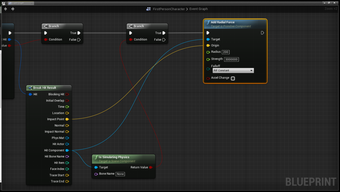The width and height of the screenshot is (340, 192).
Task: Click first Branch True output pin
Action: pos(79,33)
